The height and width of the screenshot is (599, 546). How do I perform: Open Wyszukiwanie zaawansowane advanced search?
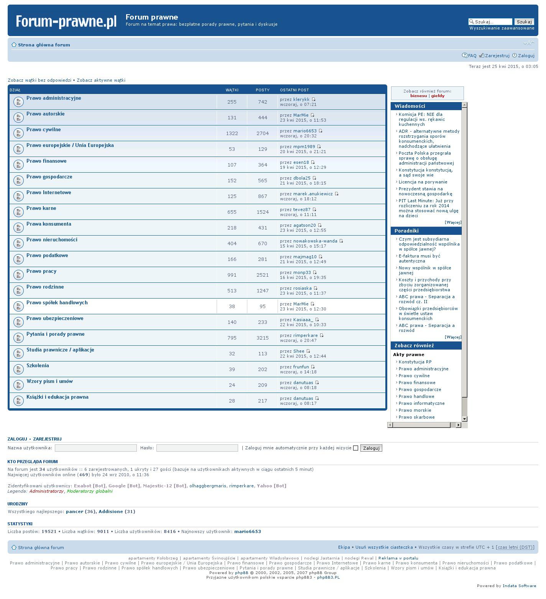502,28
